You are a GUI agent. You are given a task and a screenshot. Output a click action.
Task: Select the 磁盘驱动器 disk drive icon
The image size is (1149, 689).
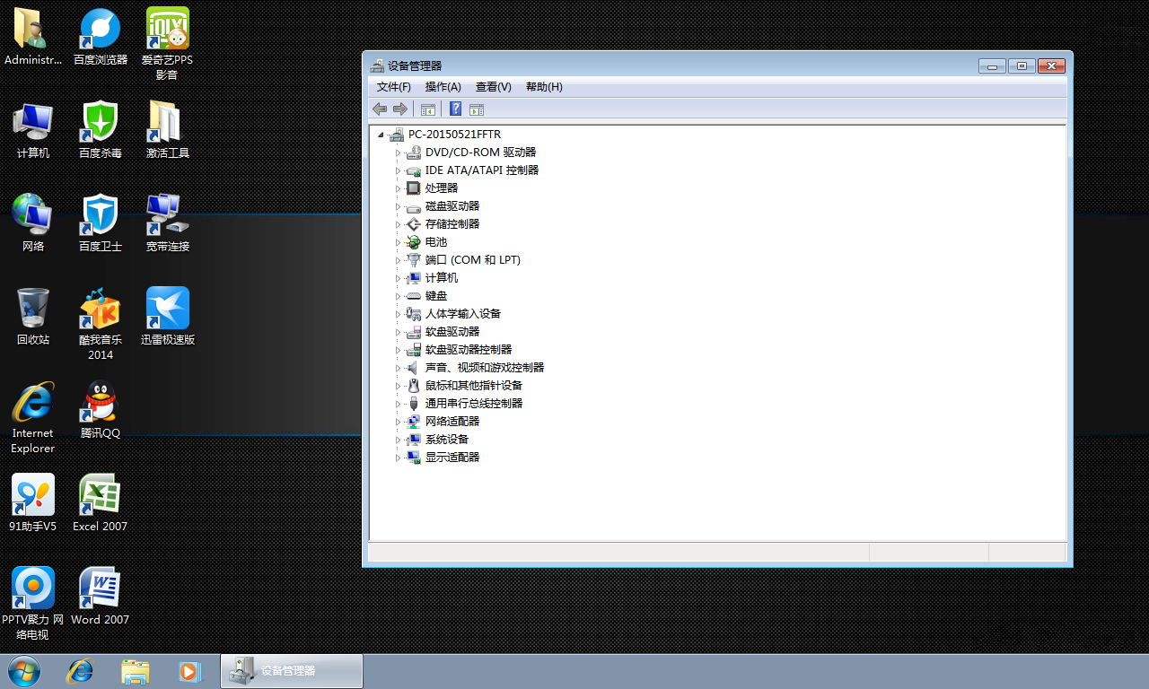412,205
